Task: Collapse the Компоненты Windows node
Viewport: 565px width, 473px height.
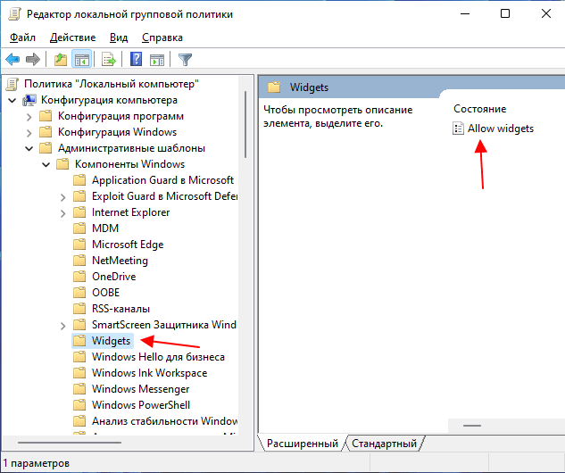Action: click(46, 164)
